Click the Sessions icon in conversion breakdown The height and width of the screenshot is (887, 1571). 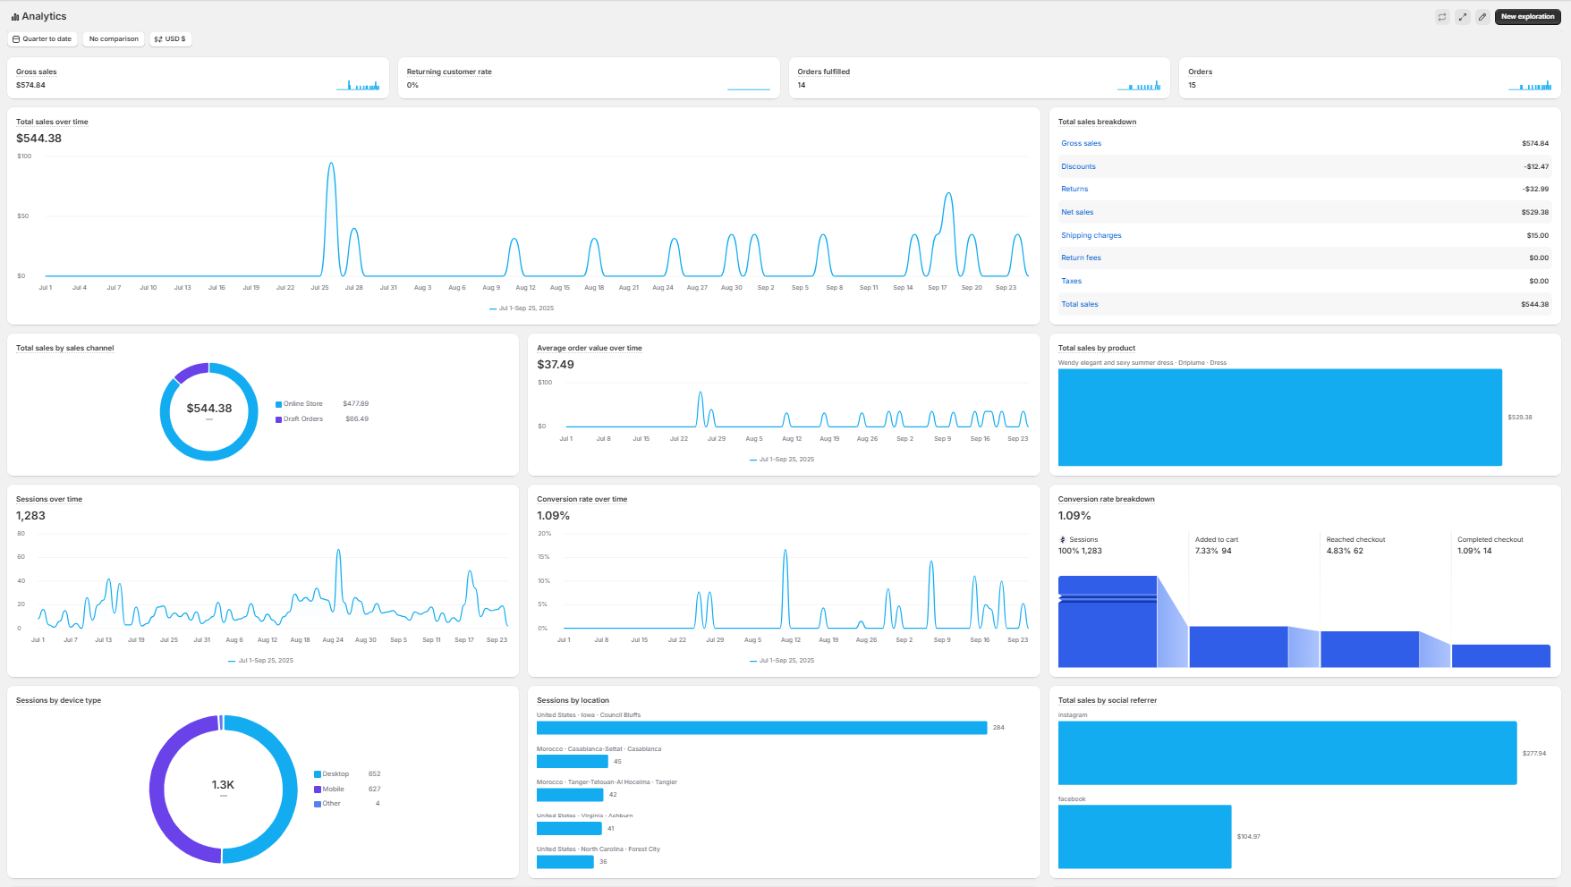click(x=1063, y=540)
